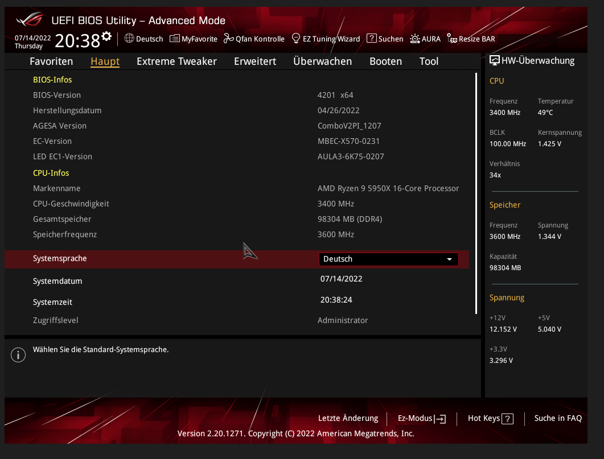Screen dimensions: 604x459
Task: Go to the Überwachen tab
Action: 322,61
